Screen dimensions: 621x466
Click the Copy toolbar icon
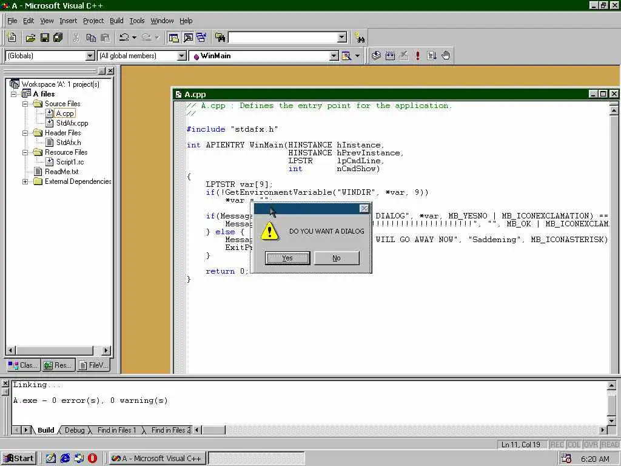91,38
